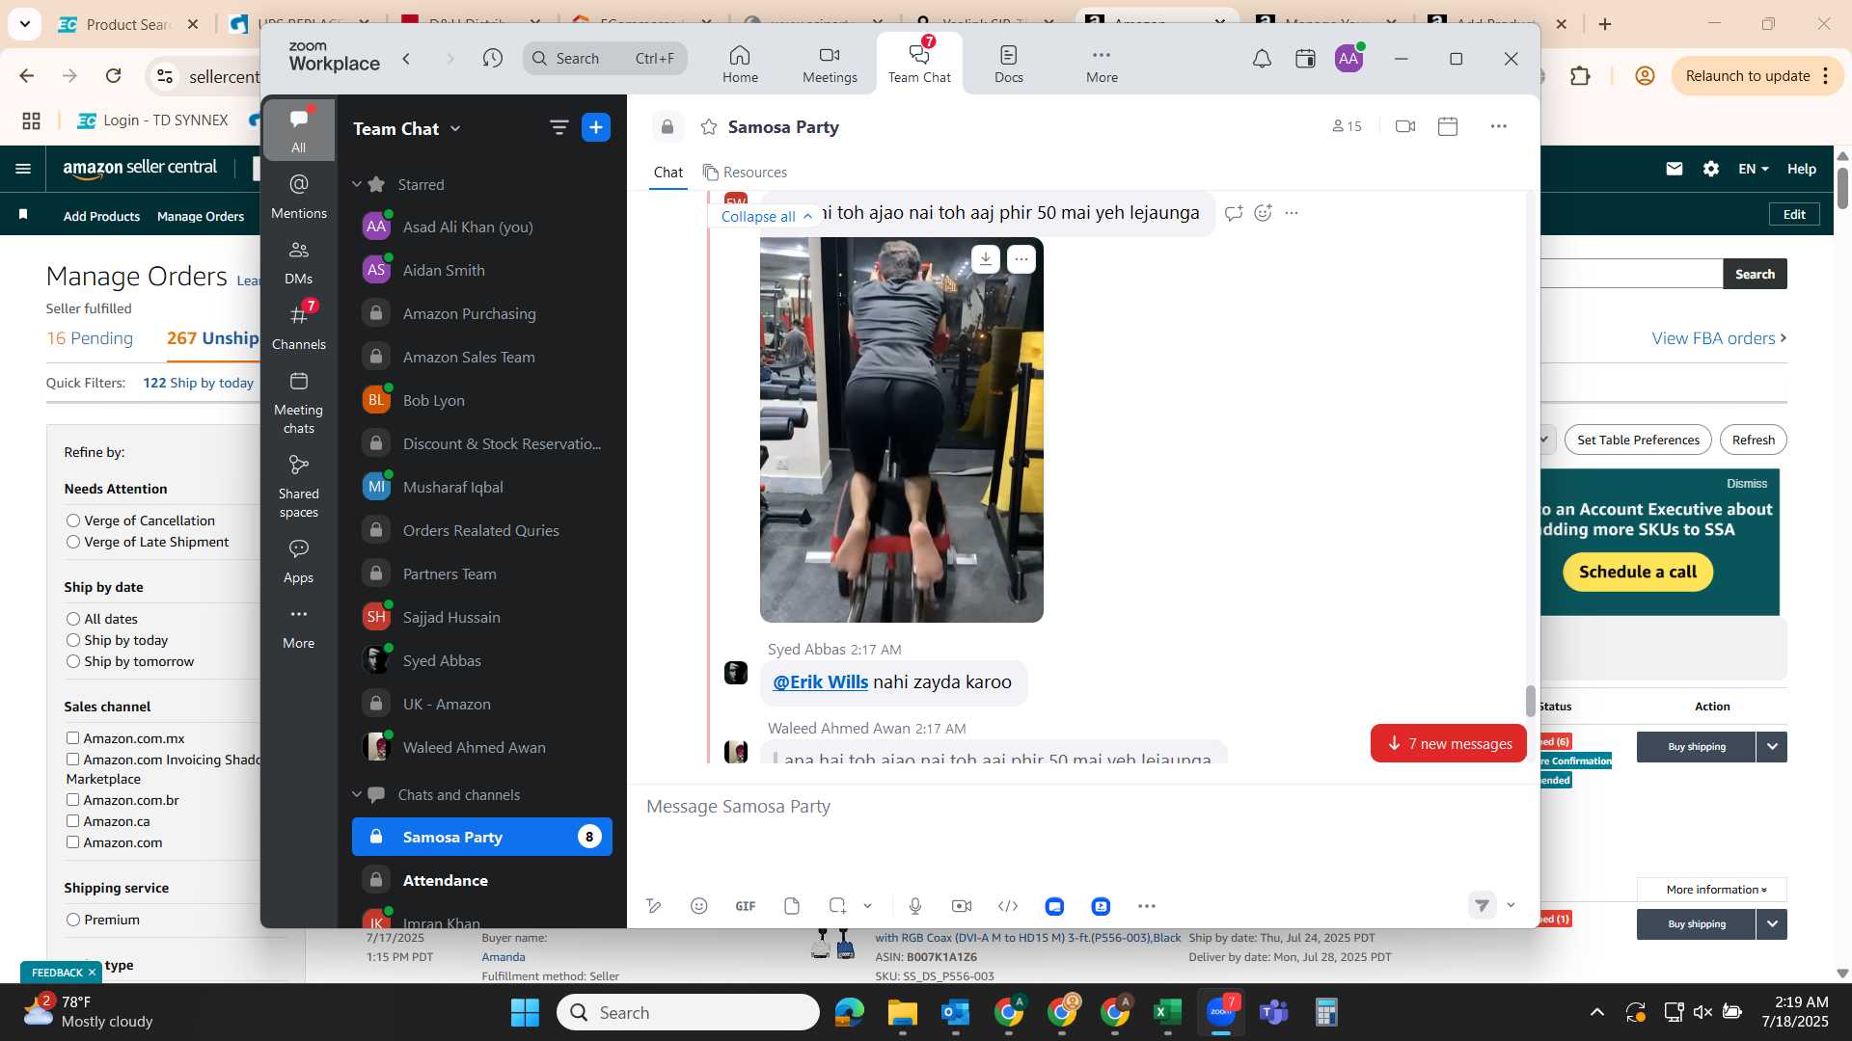Viewport: 1852px width, 1041px height.
Task: Schedule a meeting using the chat header calendar icon
Action: point(1448,126)
